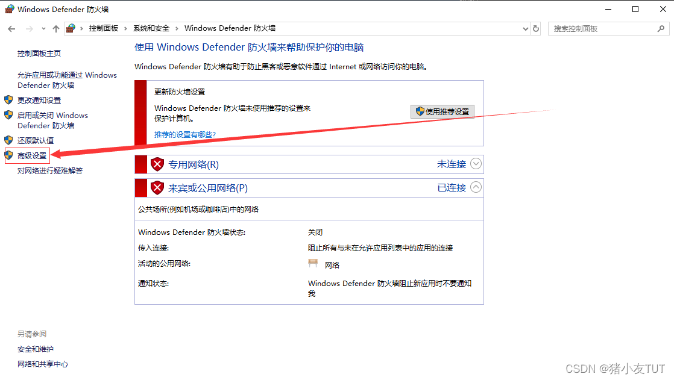Click 通知状态 label

(x=154, y=284)
